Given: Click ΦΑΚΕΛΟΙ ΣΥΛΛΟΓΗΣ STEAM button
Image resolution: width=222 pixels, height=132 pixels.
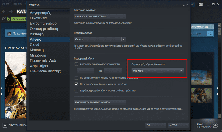Looking at the screenshot, I should point(100,16).
